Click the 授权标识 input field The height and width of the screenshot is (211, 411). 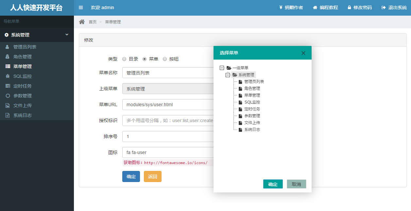point(168,120)
